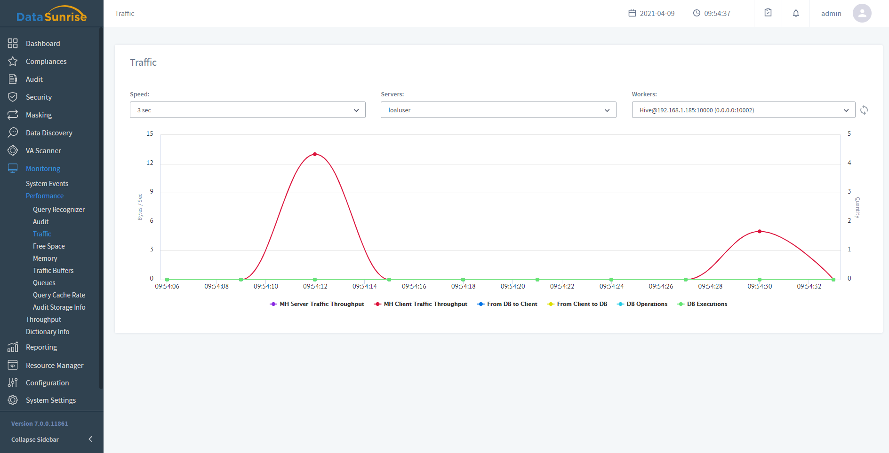Click the refresh icon beside Workers dropdown
Screen dimensions: 889x453
(x=864, y=110)
